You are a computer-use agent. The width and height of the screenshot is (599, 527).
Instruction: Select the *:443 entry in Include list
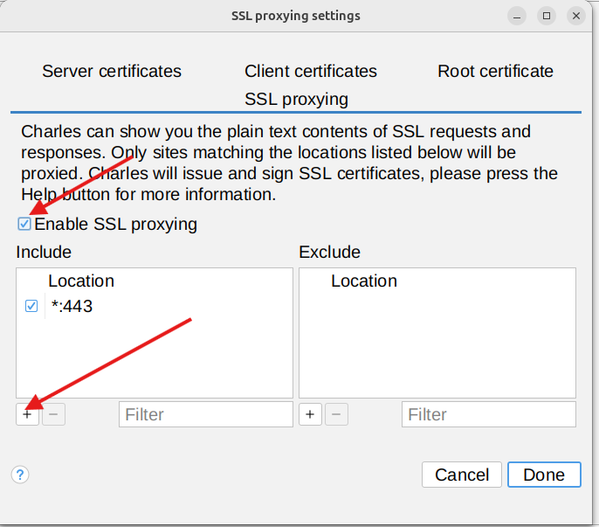tap(72, 307)
